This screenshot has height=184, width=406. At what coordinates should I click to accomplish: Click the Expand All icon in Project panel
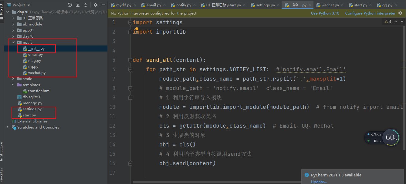78,5
